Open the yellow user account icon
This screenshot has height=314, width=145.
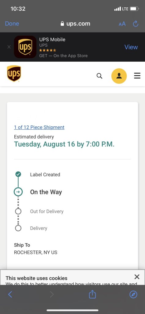(x=119, y=76)
